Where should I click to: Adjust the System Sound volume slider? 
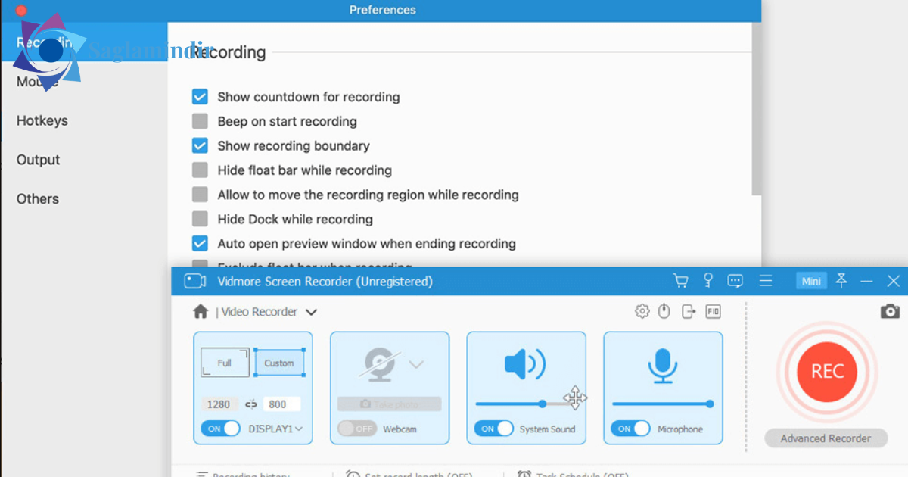point(524,404)
